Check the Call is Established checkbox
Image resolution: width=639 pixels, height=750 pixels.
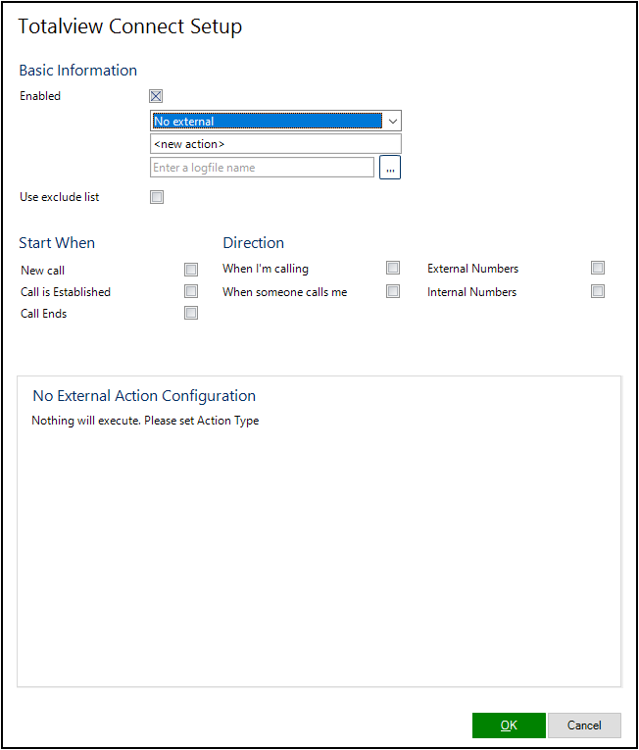pyautogui.click(x=191, y=291)
